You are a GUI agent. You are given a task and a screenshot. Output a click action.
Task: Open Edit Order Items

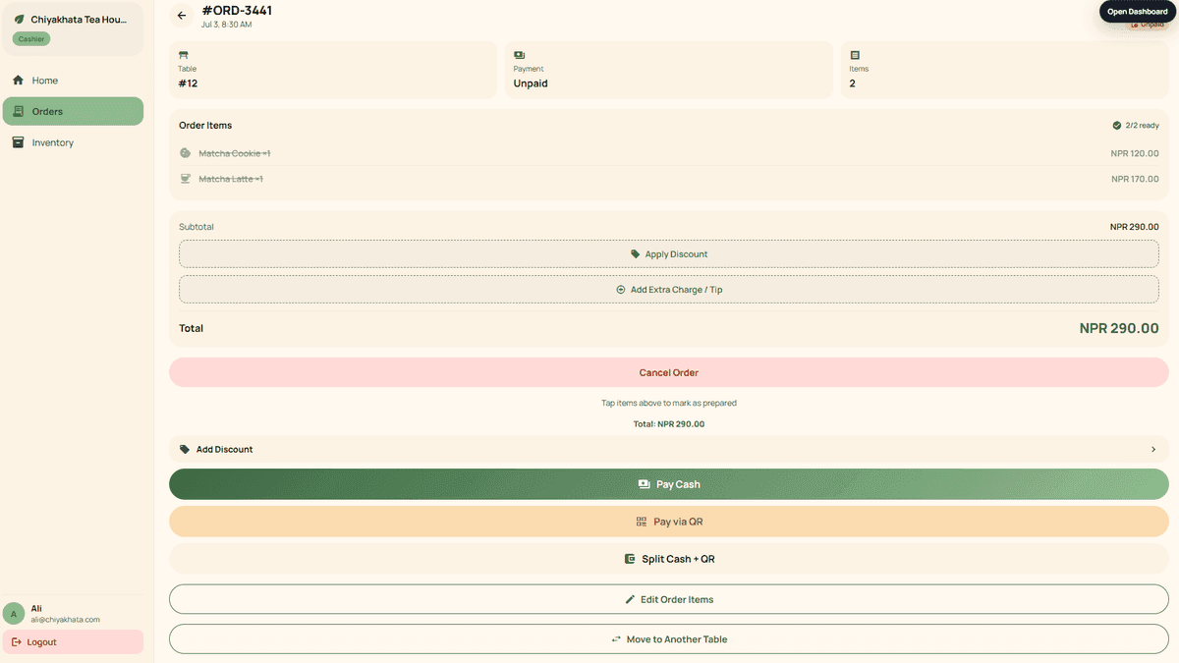pos(669,599)
